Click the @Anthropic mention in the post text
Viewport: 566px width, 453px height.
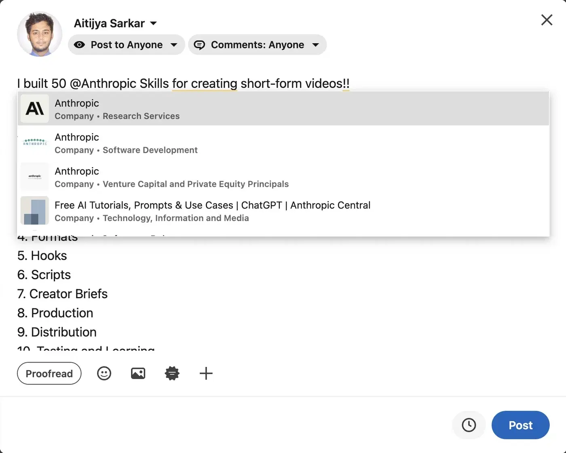point(103,84)
